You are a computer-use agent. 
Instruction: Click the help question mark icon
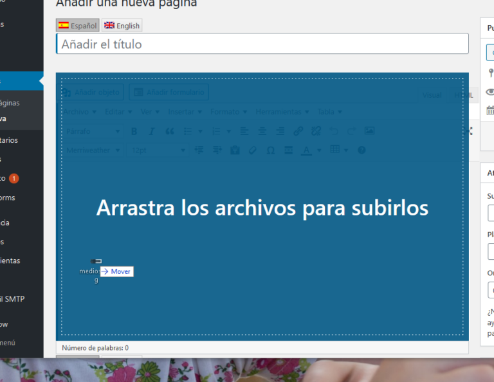click(x=361, y=150)
